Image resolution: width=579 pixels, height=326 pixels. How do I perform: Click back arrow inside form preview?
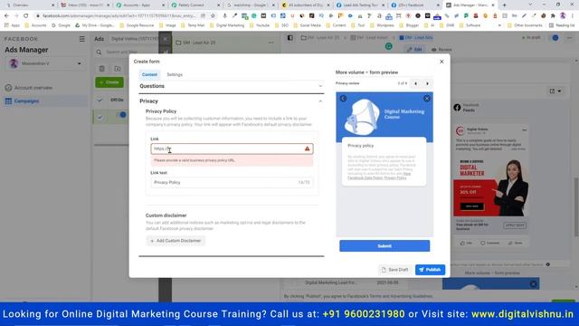coord(344,99)
